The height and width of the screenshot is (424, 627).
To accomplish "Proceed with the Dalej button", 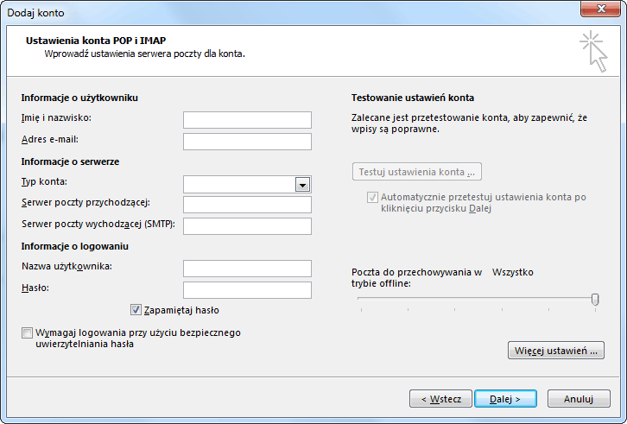I will pyautogui.click(x=505, y=399).
